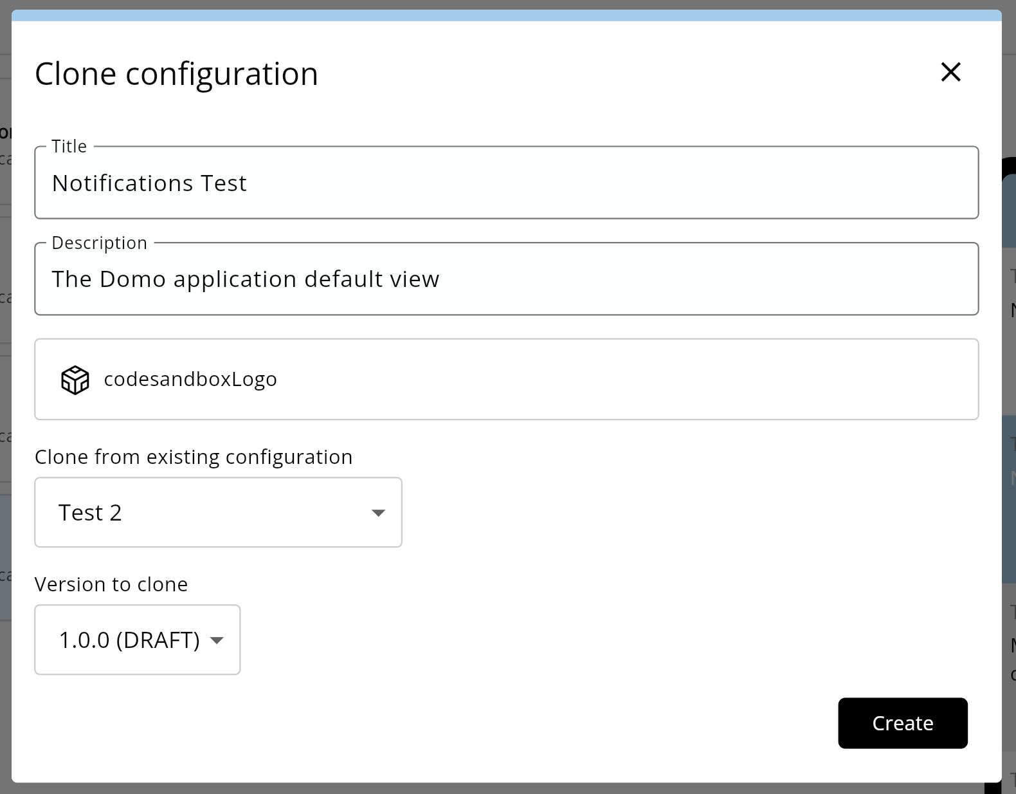The width and height of the screenshot is (1016, 794).
Task: Click the codesandboxLogo cube icon
Action: [x=75, y=380]
